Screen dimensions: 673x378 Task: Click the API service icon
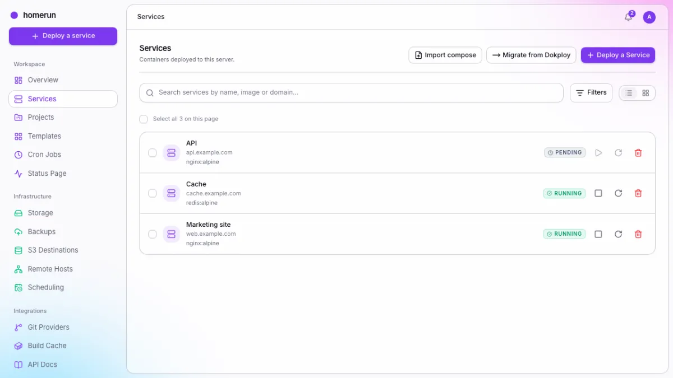(171, 153)
